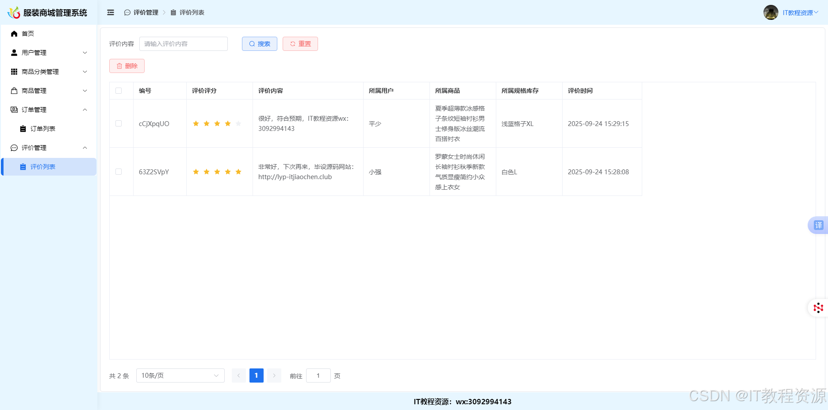Focus the 请输入评价内容 search field

tap(184, 44)
